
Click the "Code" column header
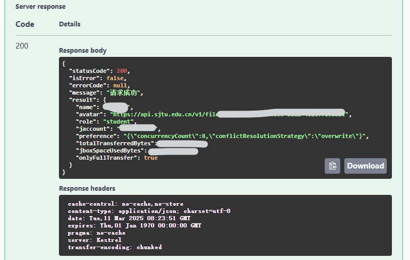[x=25, y=24]
